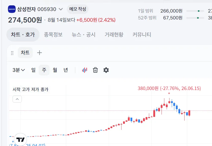Image resolution: width=212 pixels, height=146 pixels.
Task: Click the 52주 범위 range slider
Action: click(x=195, y=18)
